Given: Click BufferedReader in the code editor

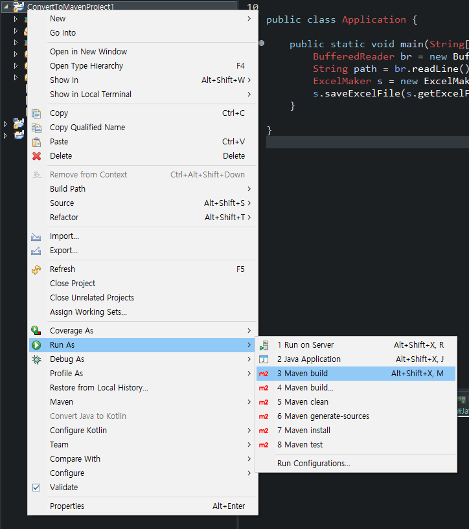Looking at the screenshot, I should [x=353, y=56].
